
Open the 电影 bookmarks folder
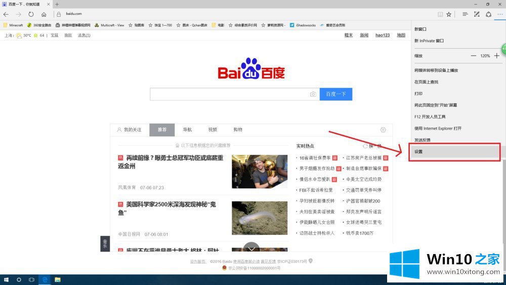click(x=218, y=25)
